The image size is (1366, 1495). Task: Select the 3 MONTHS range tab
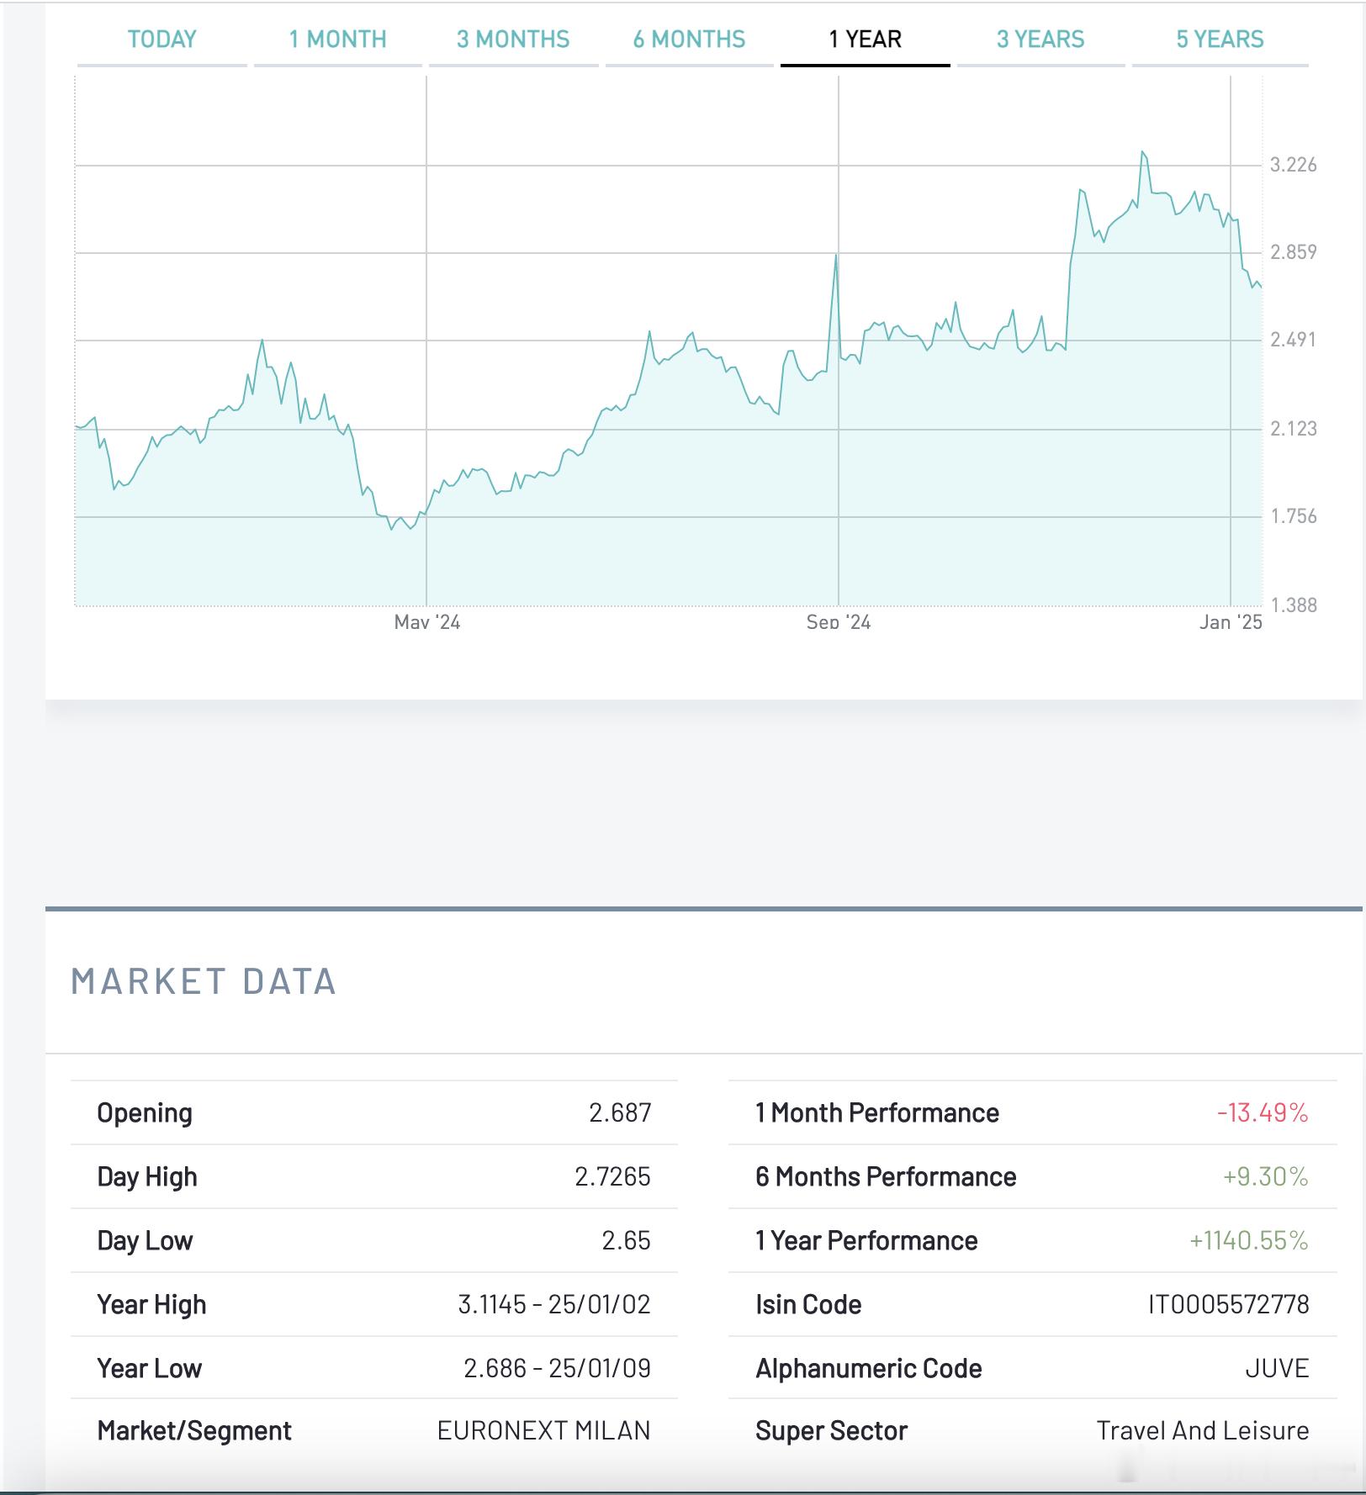[513, 40]
